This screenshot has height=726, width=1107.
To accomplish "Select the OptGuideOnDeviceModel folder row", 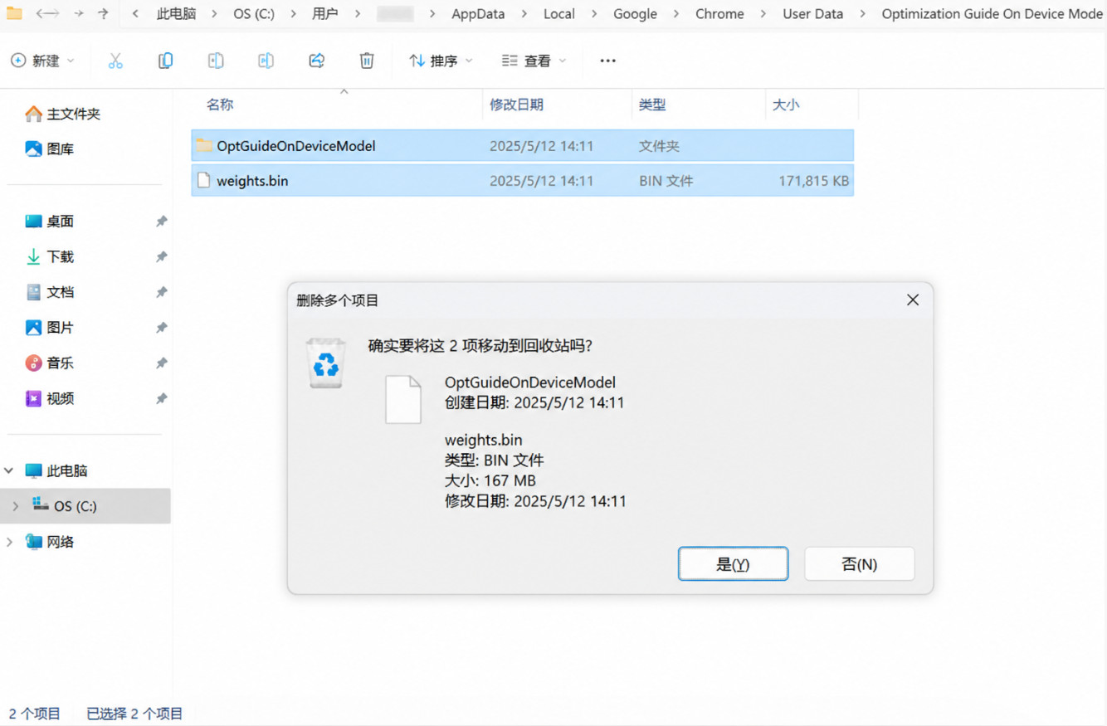I will (522, 146).
